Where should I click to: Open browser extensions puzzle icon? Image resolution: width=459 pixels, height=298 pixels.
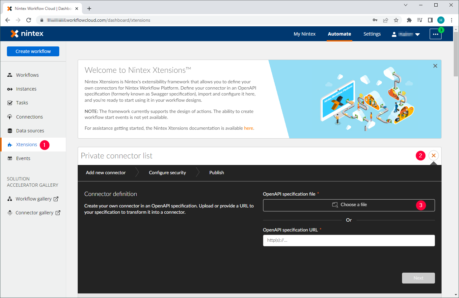tap(409, 20)
